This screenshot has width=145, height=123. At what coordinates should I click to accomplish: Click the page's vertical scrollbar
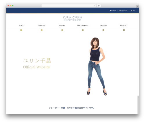(x=138, y=105)
